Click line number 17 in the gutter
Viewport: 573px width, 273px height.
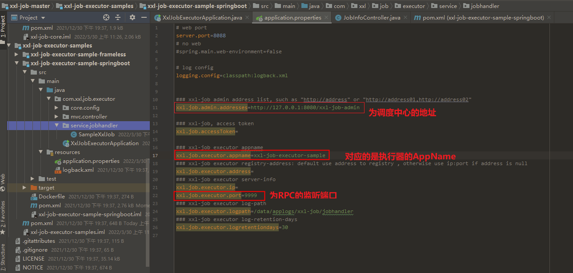(155, 155)
